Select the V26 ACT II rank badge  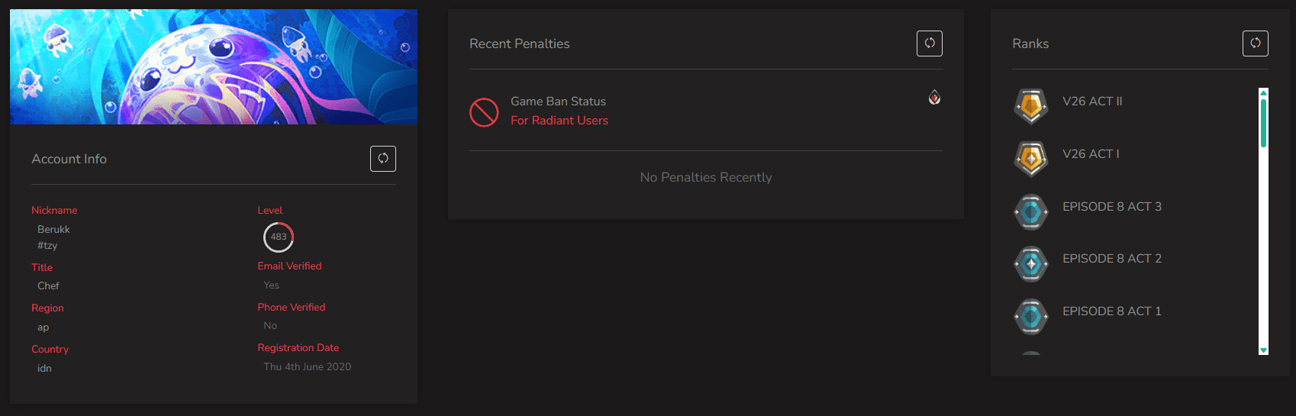(1031, 105)
